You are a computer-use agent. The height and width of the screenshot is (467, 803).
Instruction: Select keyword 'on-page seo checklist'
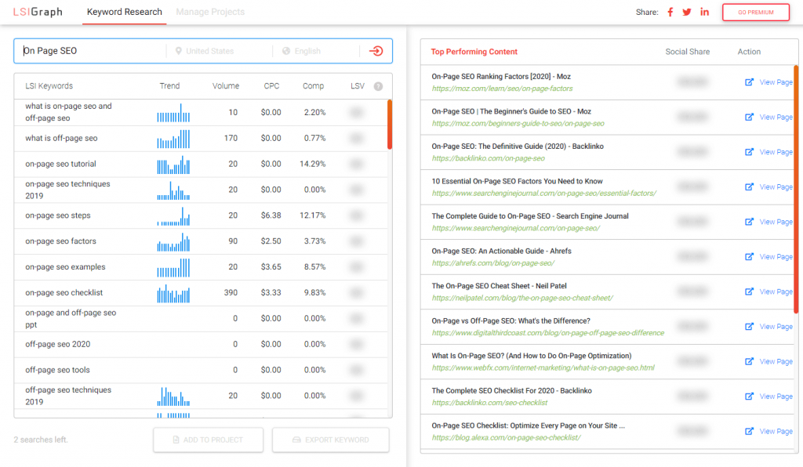[x=64, y=293]
